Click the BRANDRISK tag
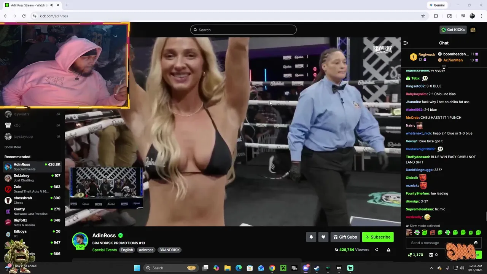The width and height of the screenshot is (487, 274). [169, 250]
